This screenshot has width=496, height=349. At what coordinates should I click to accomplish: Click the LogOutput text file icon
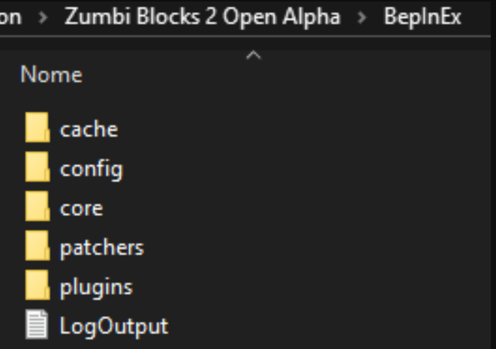tap(37, 326)
